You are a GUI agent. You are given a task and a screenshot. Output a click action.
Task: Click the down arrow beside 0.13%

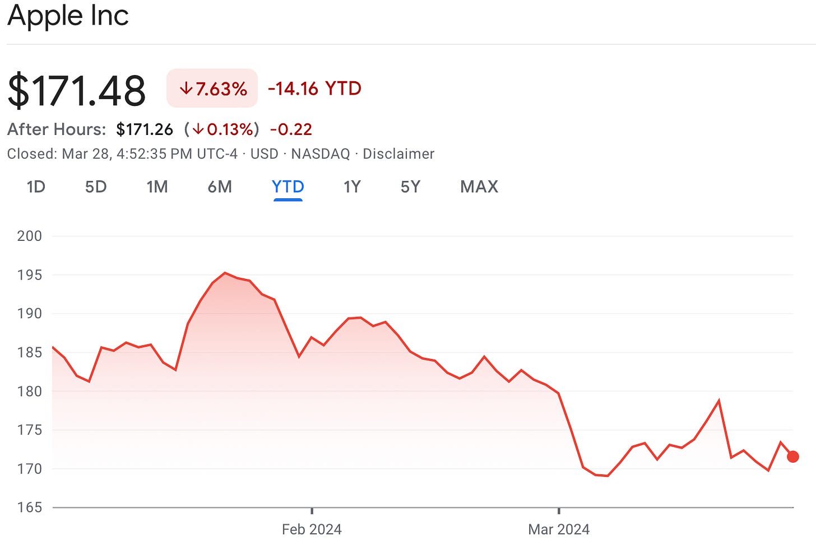tap(198, 129)
